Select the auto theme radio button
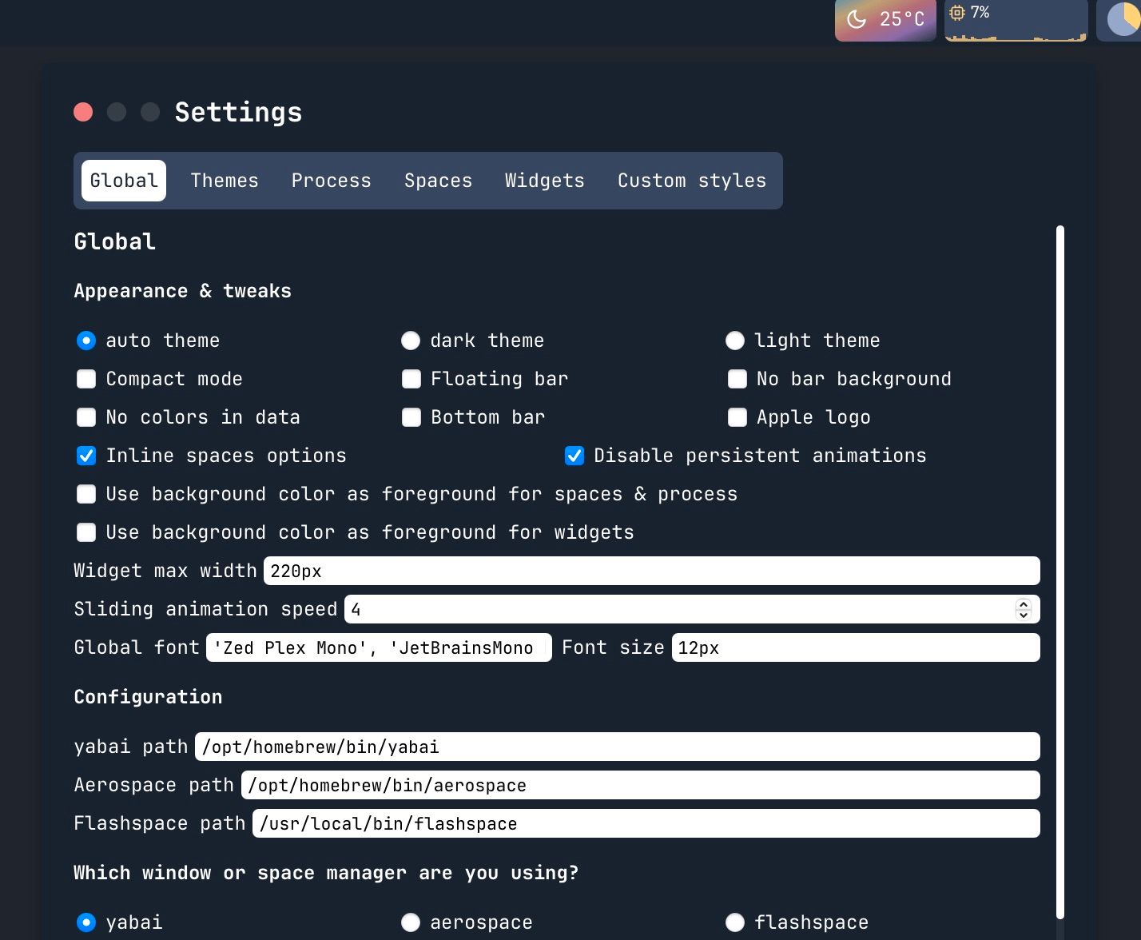The height and width of the screenshot is (940, 1141). tap(86, 341)
